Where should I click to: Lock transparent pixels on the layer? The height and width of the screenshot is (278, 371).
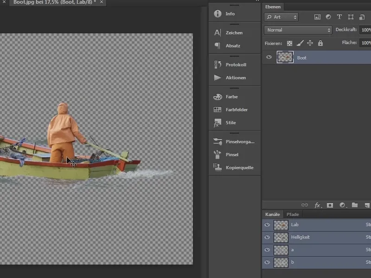coord(290,43)
